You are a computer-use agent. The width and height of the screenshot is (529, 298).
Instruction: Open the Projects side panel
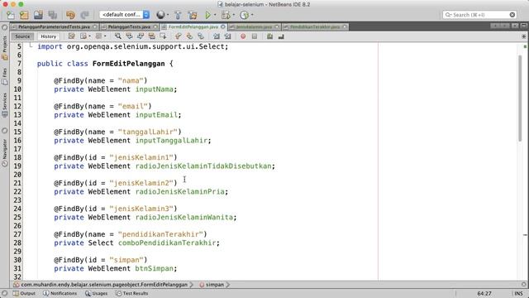coord(5,48)
